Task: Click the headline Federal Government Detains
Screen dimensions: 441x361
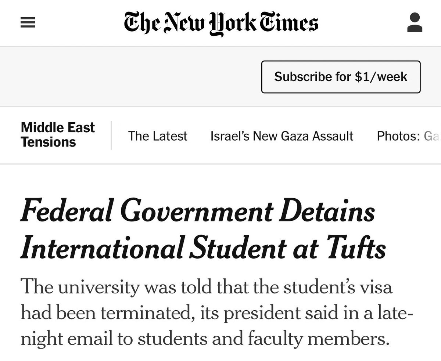Action: [197, 213]
